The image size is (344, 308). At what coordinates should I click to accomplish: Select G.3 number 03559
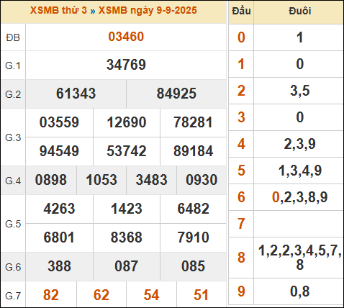pos(59,122)
